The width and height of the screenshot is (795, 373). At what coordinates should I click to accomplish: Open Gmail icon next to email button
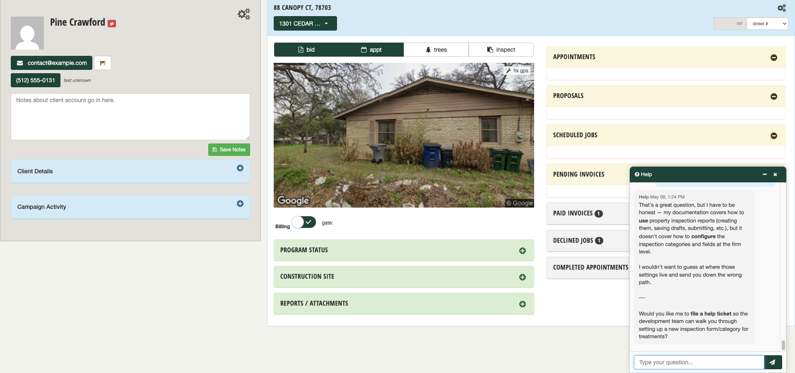point(103,63)
